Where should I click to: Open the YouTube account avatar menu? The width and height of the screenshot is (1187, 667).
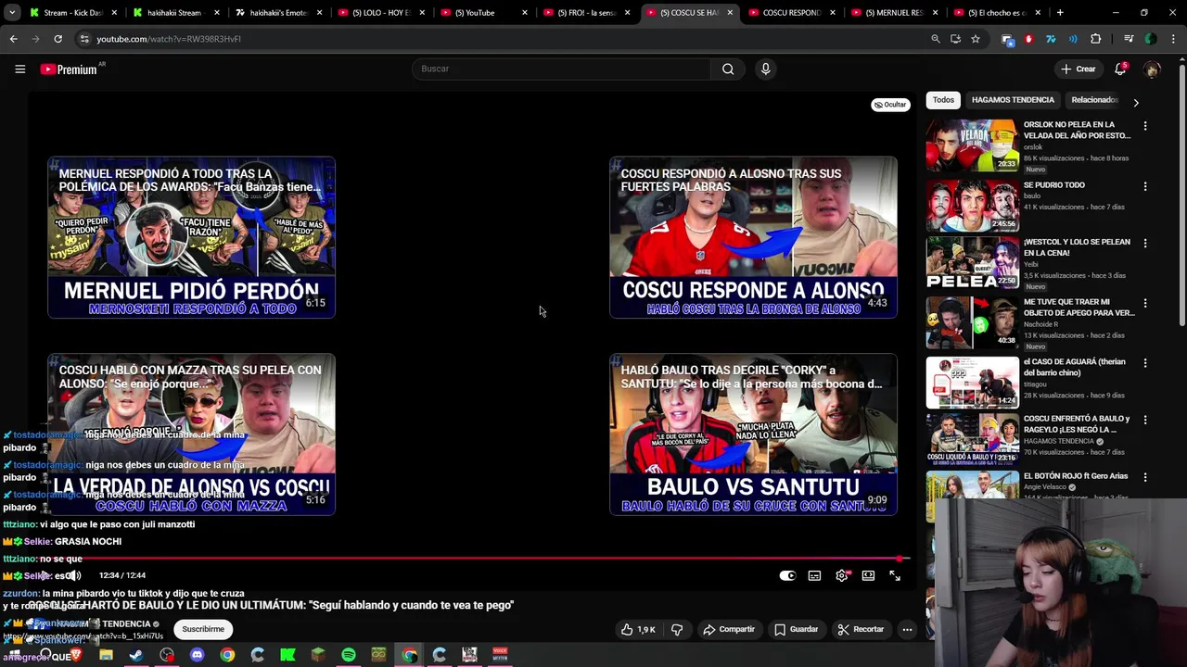point(1152,69)
